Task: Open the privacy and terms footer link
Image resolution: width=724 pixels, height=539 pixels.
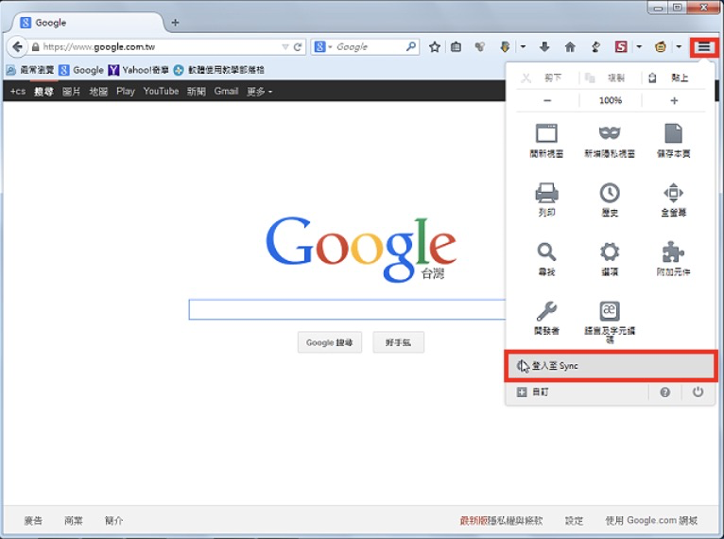Action: 502,520
